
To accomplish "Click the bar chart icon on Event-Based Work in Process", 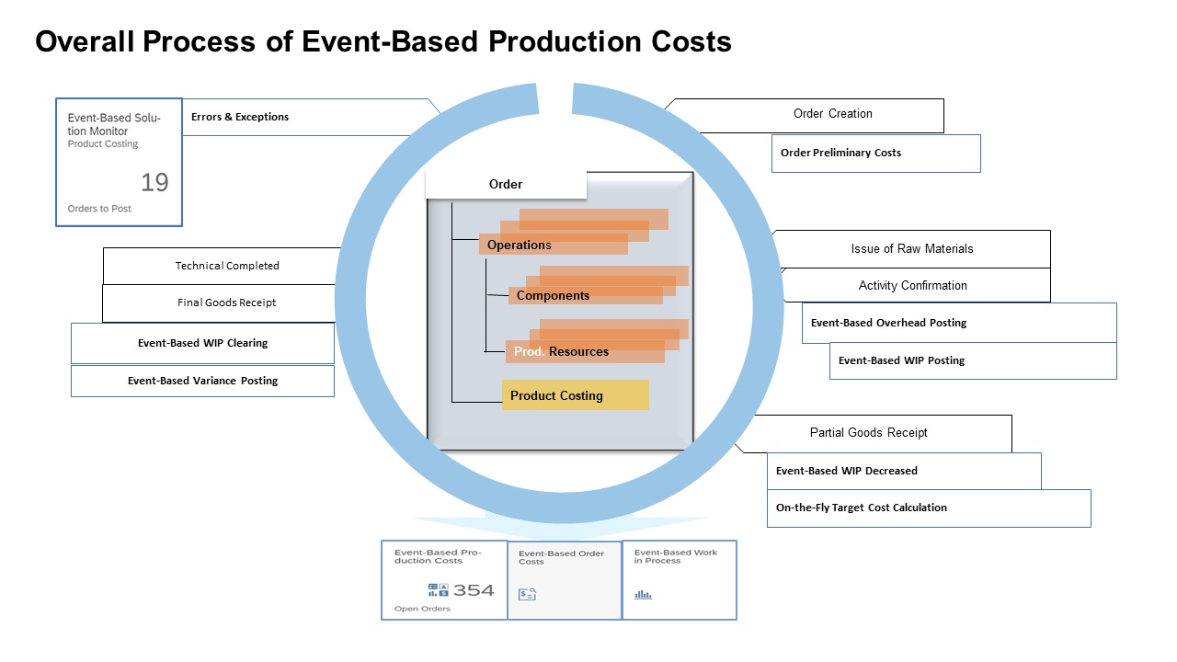I will [x=642, y=594].
